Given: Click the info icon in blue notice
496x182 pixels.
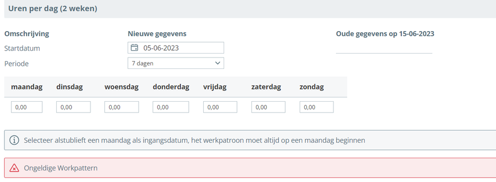Looking at the screenshot, I should tap(14, 140).
